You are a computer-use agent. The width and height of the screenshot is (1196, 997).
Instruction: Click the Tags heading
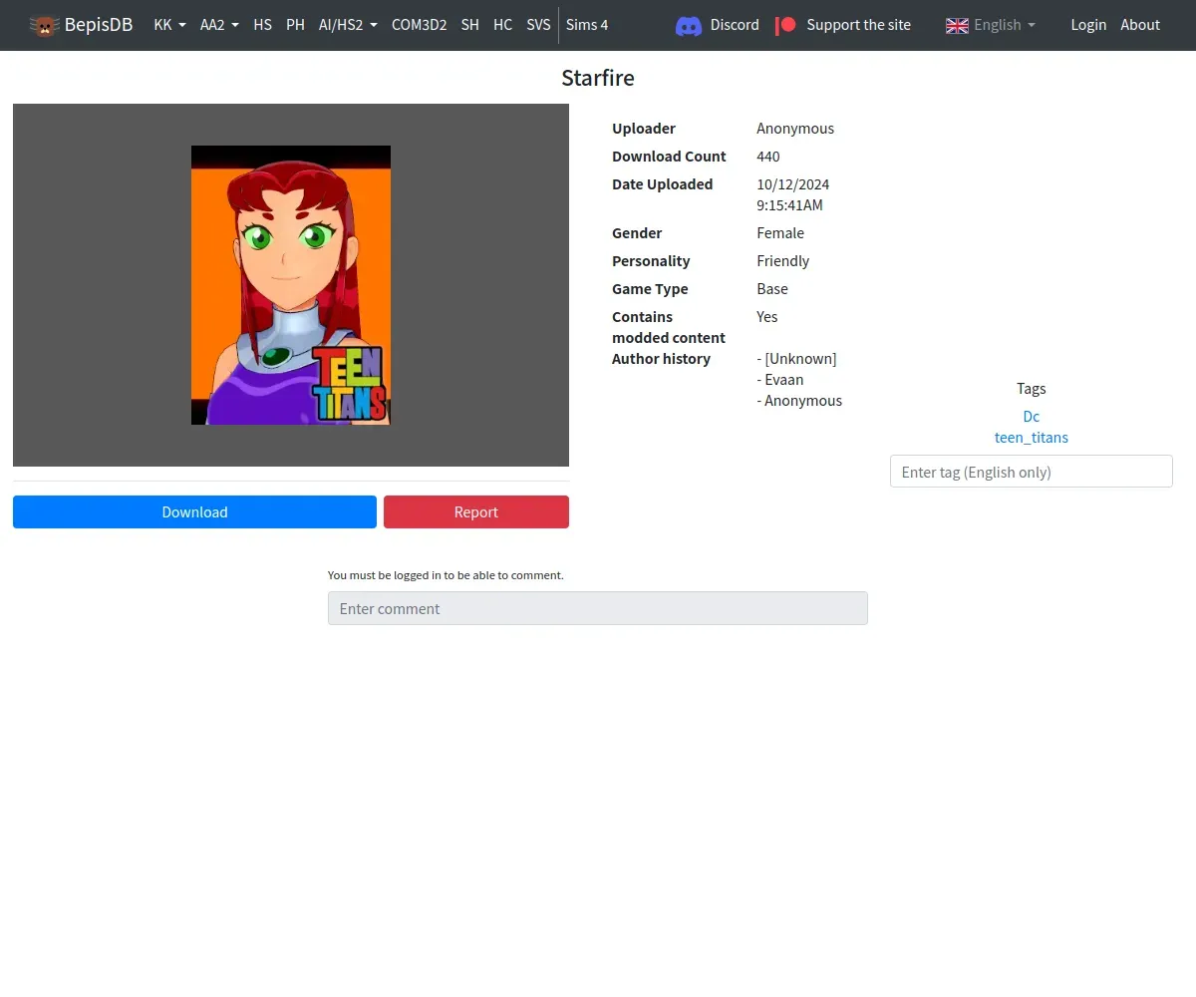1032,389
